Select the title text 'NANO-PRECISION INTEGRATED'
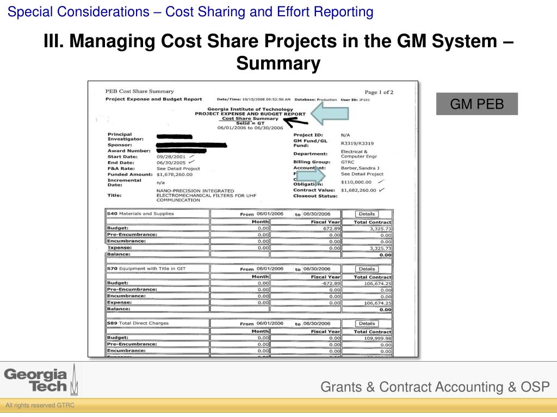Viewport: 557px width, 417px height. pyautogui.click(x=195, y=191)
